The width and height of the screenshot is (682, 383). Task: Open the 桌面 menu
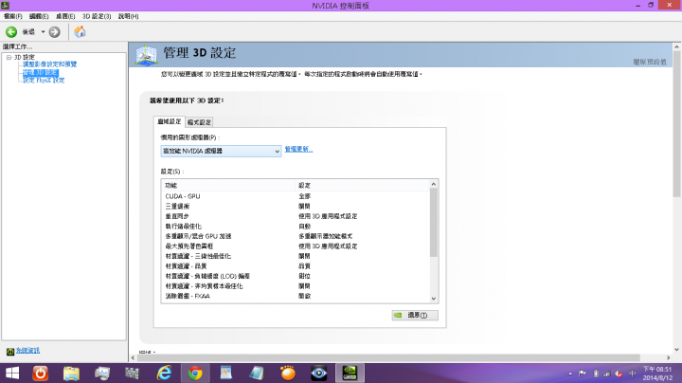[65, 16]
